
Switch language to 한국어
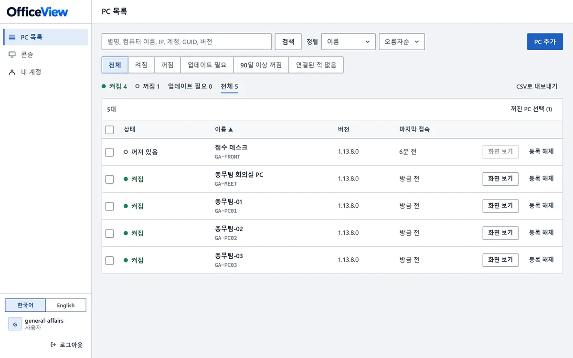pos(25,305)
